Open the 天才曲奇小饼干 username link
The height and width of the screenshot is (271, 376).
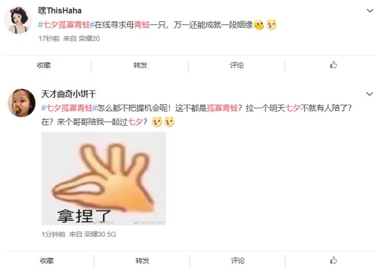pyautogui.click(x=69, y=94)
